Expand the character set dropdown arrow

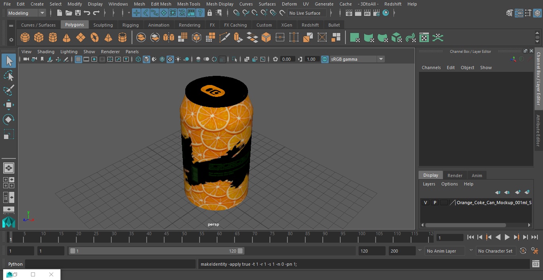click(x=471, y=251)
